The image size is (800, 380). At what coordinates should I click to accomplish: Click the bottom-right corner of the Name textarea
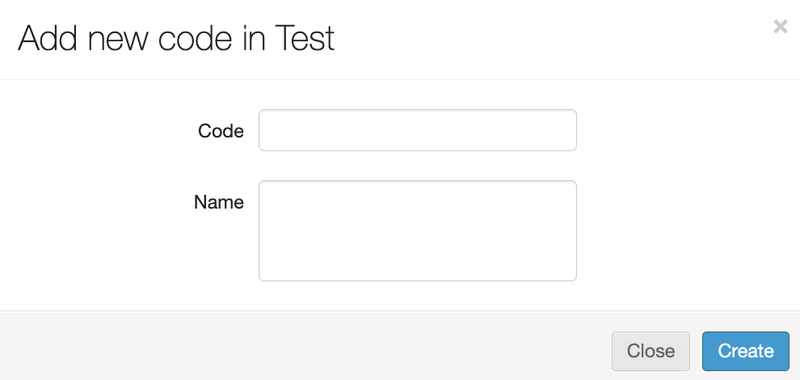[x=570, y=275]
